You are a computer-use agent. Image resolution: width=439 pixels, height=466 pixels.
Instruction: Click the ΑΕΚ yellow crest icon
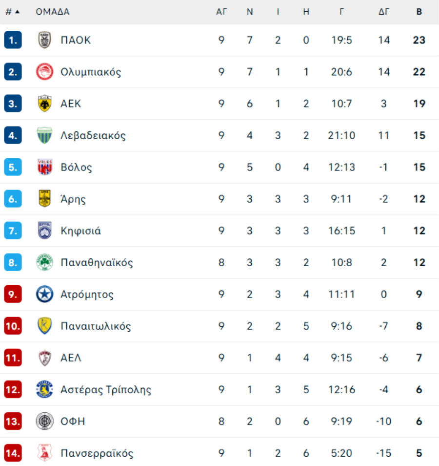pos(45,104)
